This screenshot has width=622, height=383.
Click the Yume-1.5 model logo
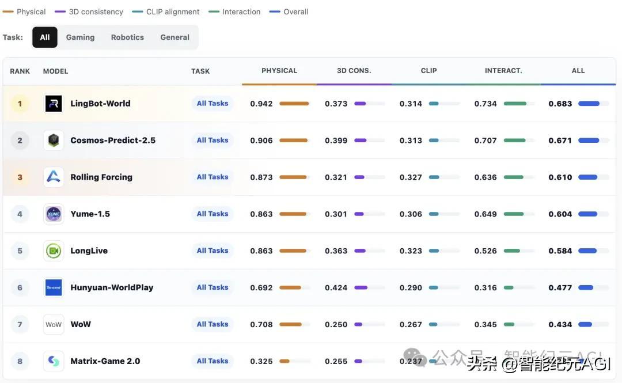click(54, 214)
